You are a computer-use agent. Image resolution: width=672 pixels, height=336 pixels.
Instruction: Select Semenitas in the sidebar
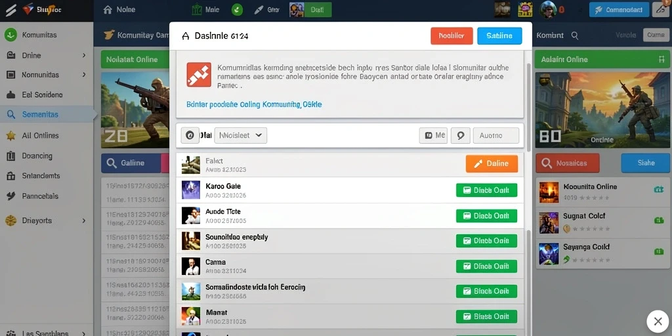point(47,115)
